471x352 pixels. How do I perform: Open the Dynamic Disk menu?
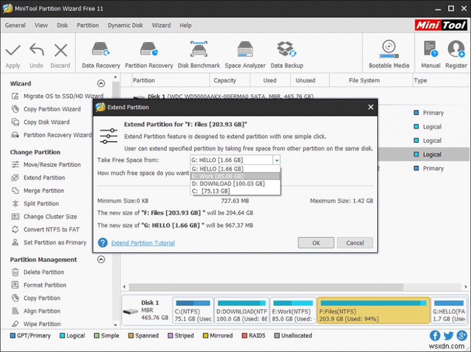click(125, 25)
